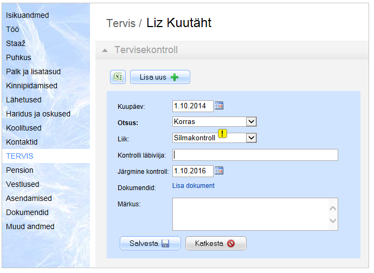Open calendar picker for Järgmine kontroll
Image resolution: width=374 pixels, height=273 pixels.
click(x=219, y=171)
